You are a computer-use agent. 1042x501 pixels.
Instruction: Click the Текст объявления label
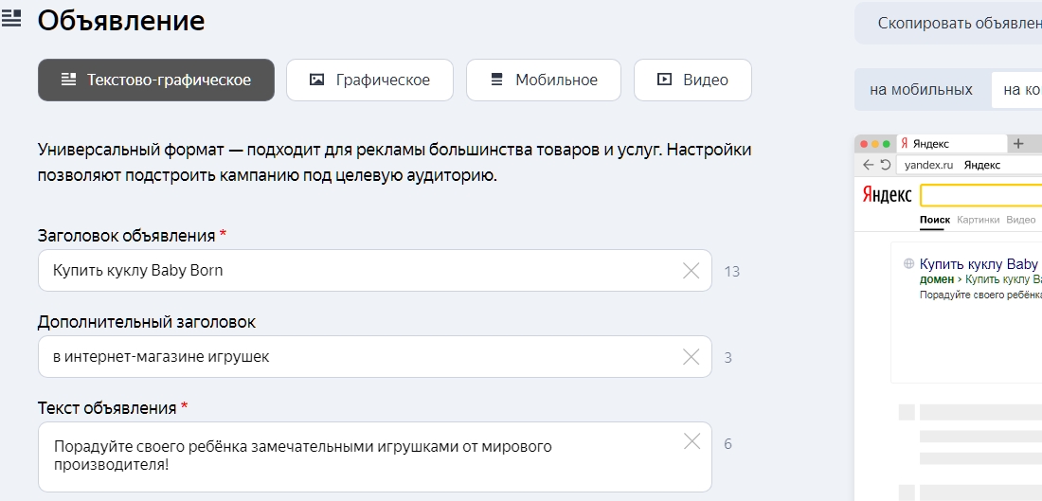(107, 408)
